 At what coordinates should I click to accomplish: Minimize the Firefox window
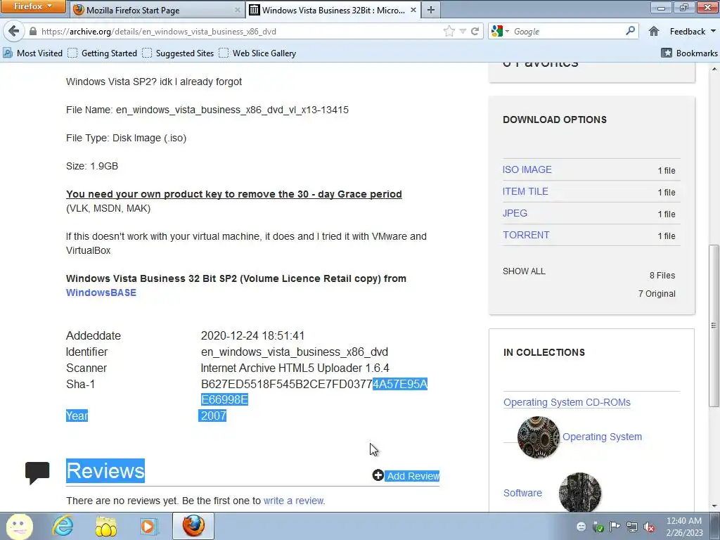[x=661, y=7]
